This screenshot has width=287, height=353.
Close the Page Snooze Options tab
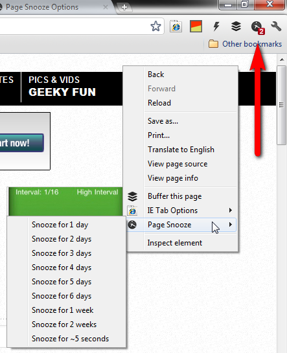106,7
